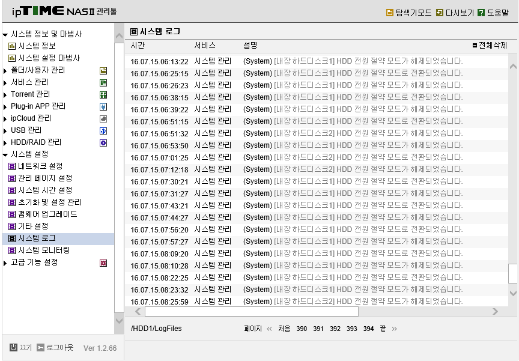Click the 펌웨어 업그레이드 purple icon
519x361 pixels.
pos(12,214)
